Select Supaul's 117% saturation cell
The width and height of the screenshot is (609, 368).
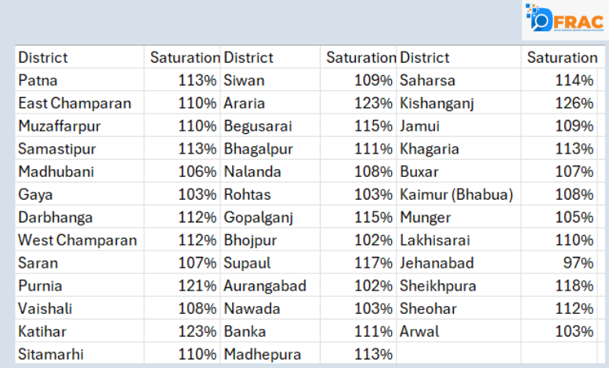point(376,263)
